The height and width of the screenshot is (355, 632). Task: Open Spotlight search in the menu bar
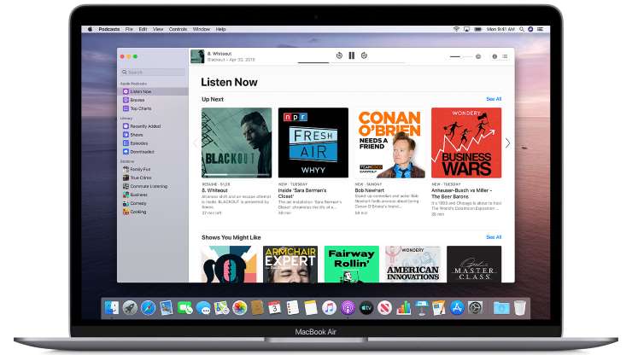[x=522, y=29]
